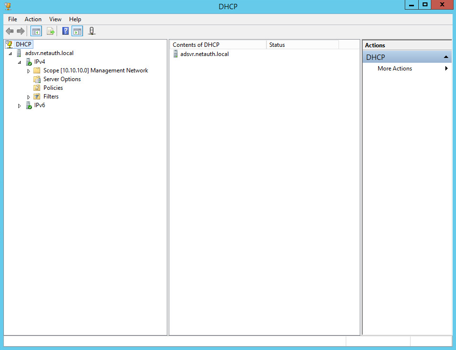Open the Action menu
The height and width of the screenshot is (350, 456).
tap(33, 19)
